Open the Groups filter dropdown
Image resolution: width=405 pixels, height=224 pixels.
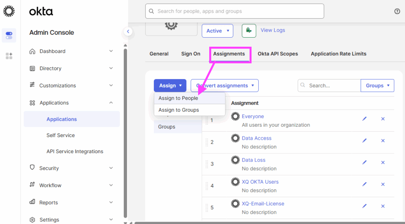tap(377, 85)
